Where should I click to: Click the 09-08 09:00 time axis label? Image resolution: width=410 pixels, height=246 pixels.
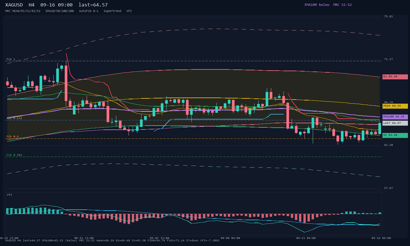(x=230, y=238)
